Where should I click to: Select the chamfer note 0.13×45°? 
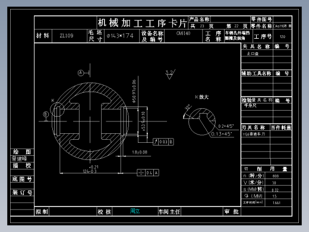pyautogui.click(x=222, y=134)
